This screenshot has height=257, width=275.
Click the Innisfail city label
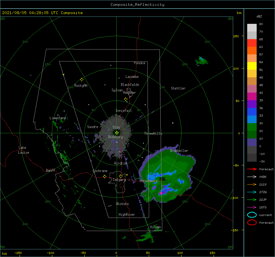[123, 111]
